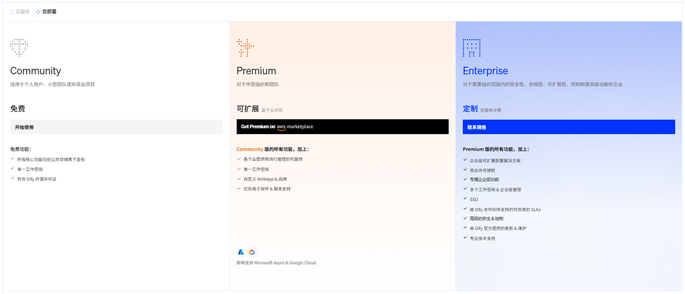Click the checkmark icon beside SSO

click(465, 199)
